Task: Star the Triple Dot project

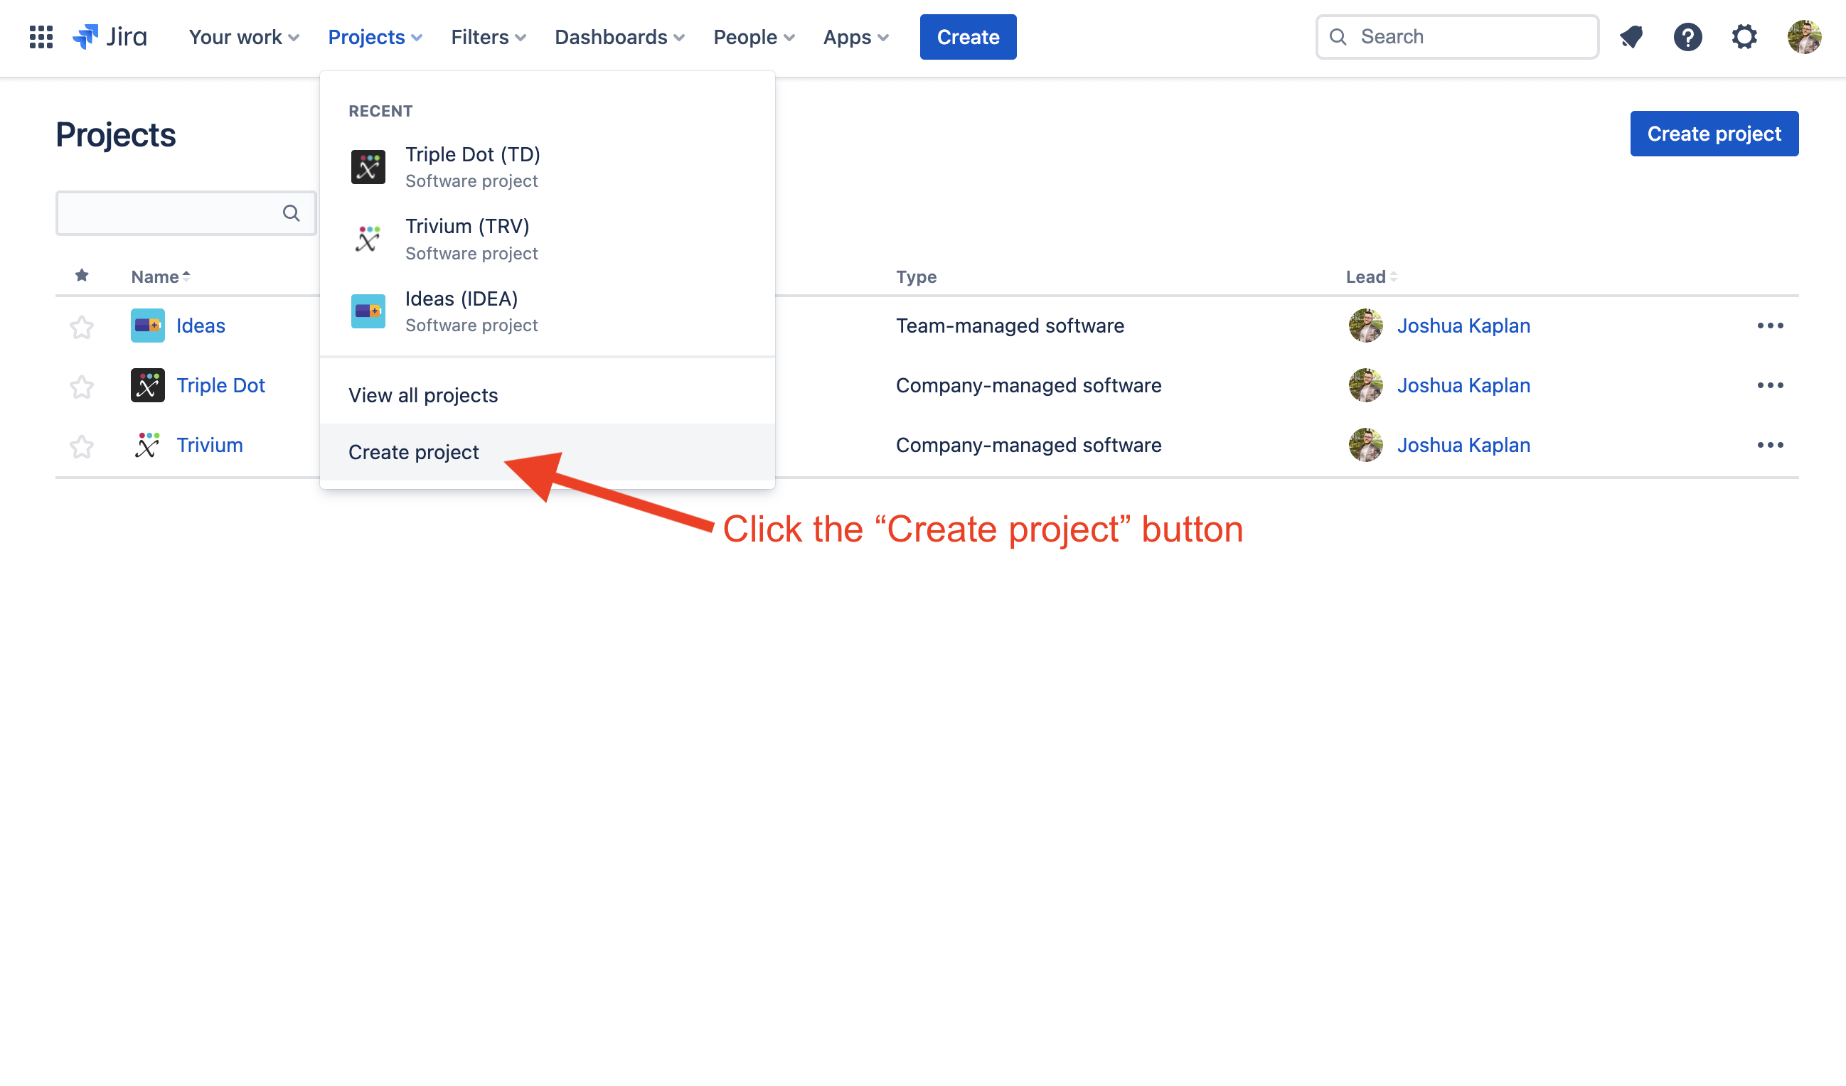Action: pyautogui.click(x=80, y=387)
